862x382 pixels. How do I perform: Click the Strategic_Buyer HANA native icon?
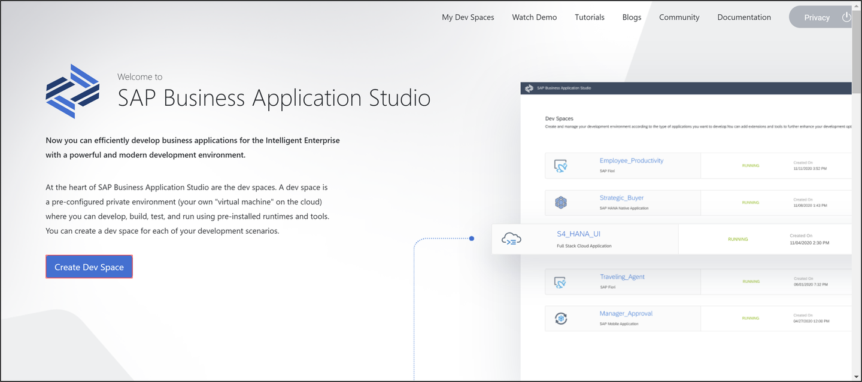coord(560,203)
